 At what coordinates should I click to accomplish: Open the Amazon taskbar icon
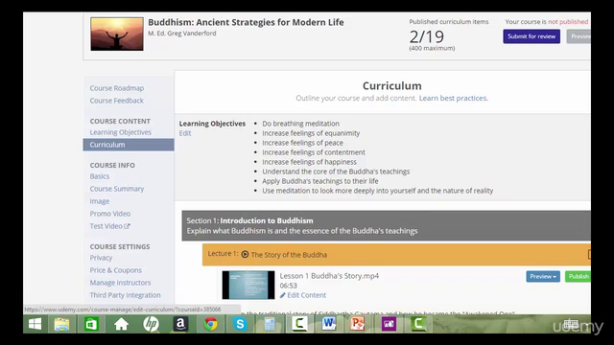(180, 324)
